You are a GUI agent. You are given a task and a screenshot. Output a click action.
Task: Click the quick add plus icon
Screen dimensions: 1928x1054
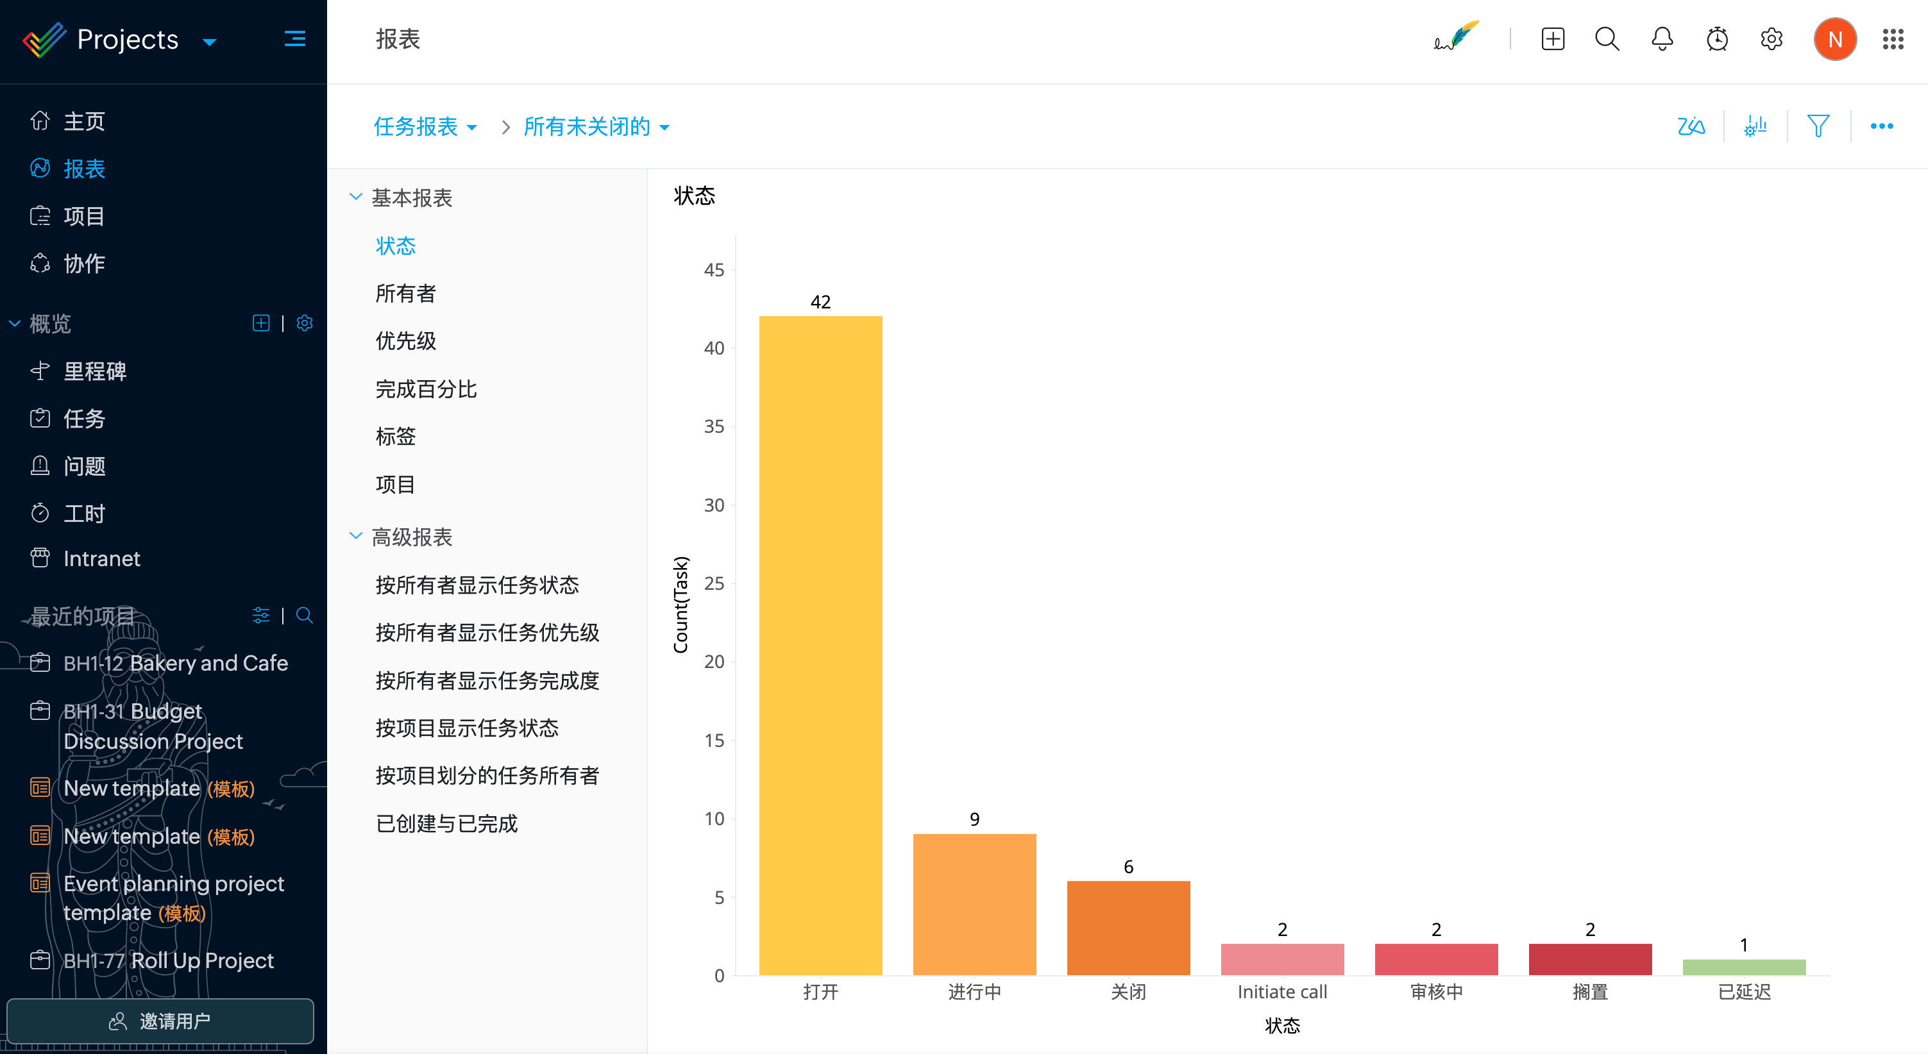1552,39
